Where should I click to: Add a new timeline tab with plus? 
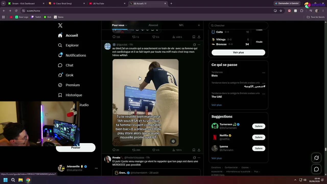199,25
